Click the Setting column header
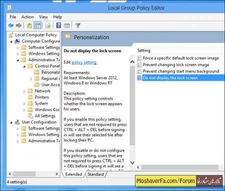 [143, 50]
